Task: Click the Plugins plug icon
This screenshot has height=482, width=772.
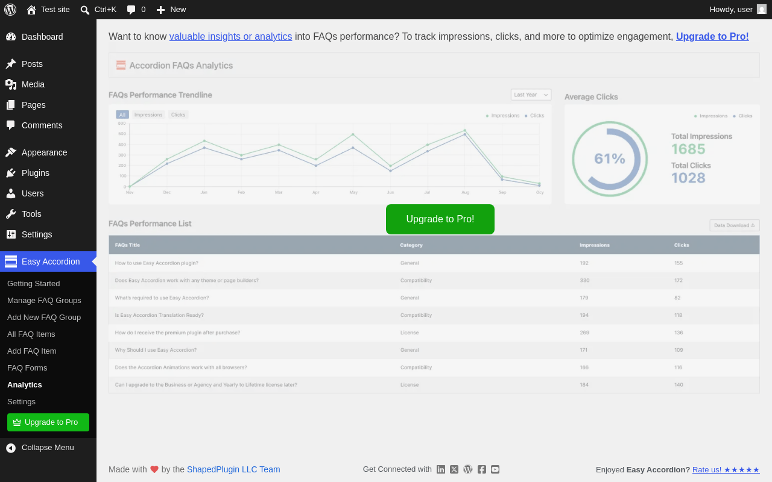Action: point(11,173)
